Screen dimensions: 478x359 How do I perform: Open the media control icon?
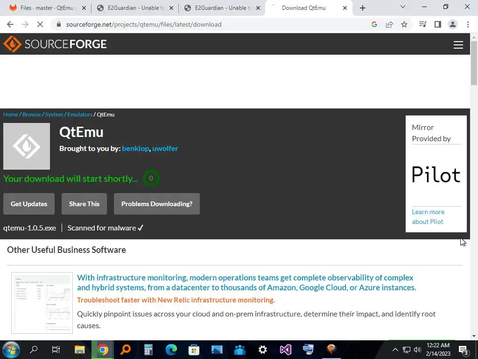(422, 24)
